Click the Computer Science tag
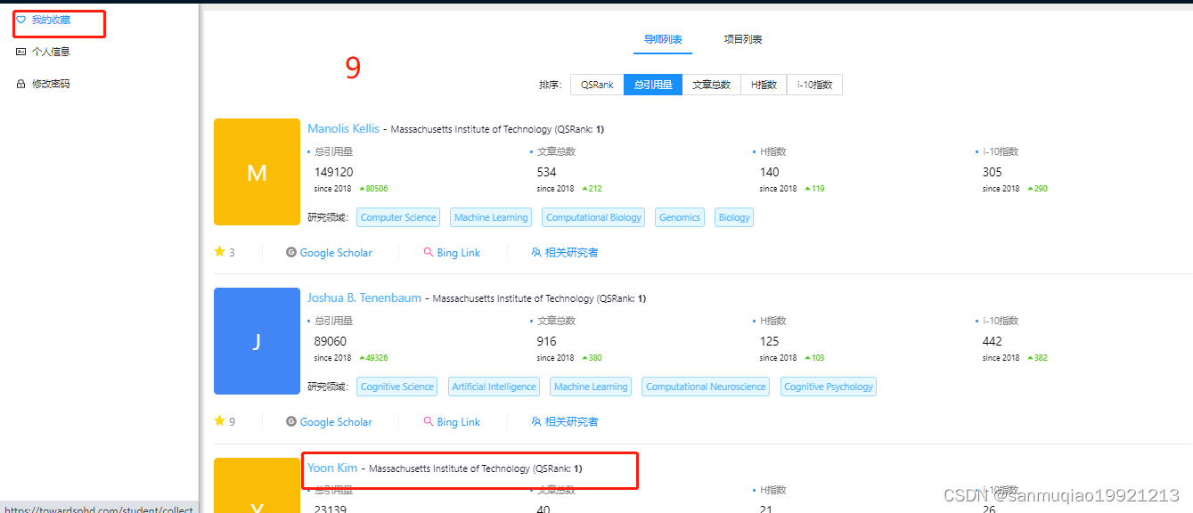This screenshot has width=1193, height=513. click(398, 217)
